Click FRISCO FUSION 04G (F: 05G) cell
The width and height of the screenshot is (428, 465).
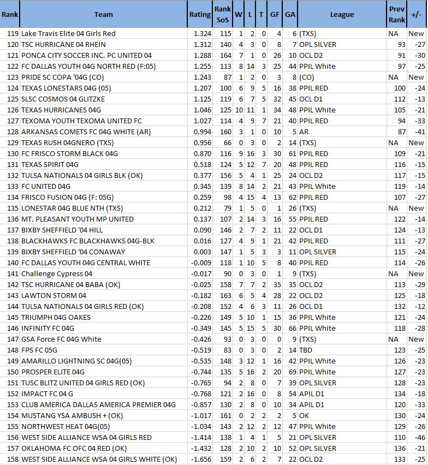tap(104, 197)
